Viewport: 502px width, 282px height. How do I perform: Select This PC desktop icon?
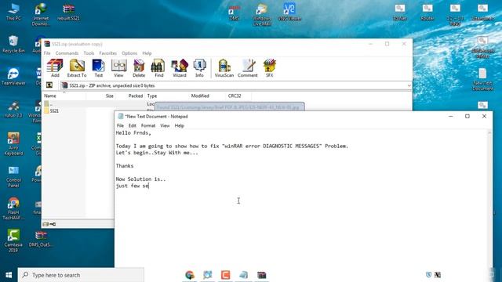13,12
